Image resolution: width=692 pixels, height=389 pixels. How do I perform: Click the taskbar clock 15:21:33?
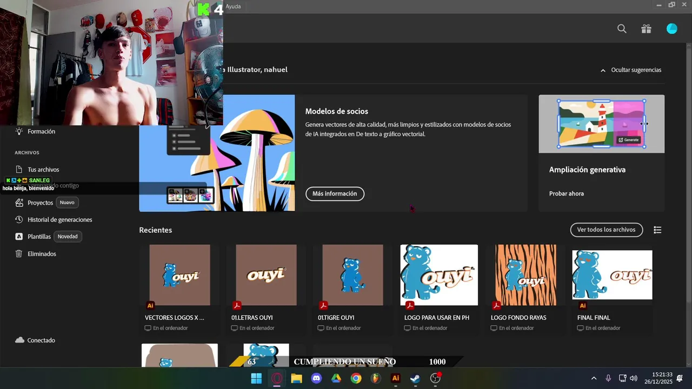point(662,374)
